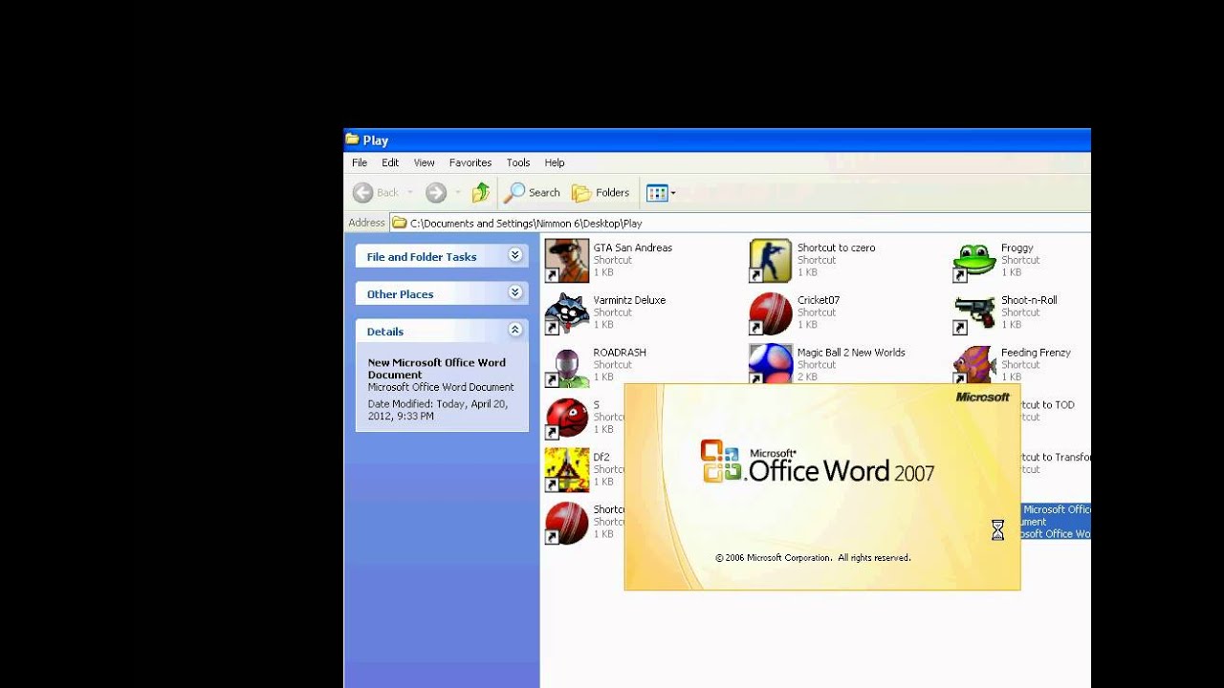
Task: Click the green Forward arrow button
Action: (436, 193)
